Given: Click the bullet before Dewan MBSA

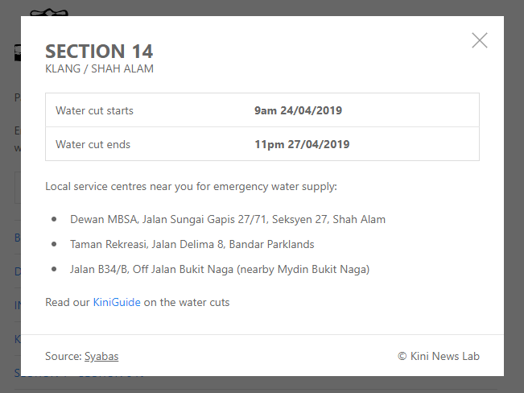Looking at the screenshot, I should (54, 219).
